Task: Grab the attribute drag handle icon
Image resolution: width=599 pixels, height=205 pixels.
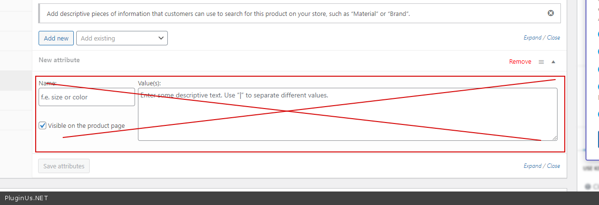Action: click(541, 62)
